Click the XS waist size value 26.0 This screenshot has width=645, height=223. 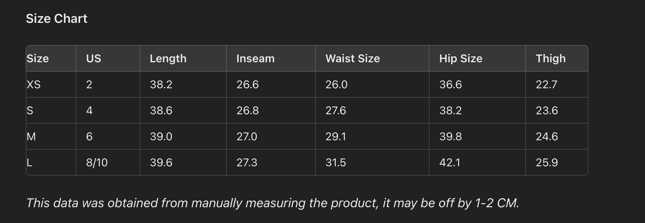pos(337,85)
